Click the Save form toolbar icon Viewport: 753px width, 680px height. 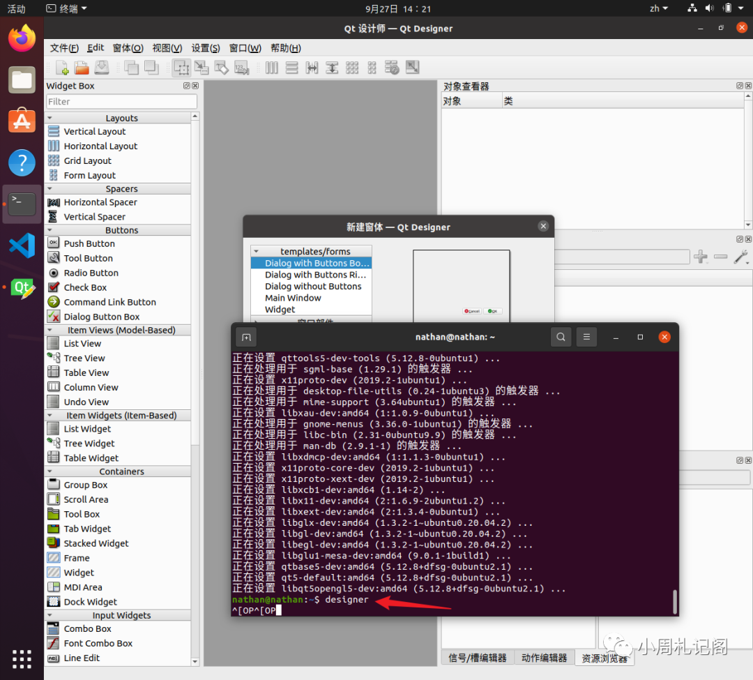(x=101, y=68)
